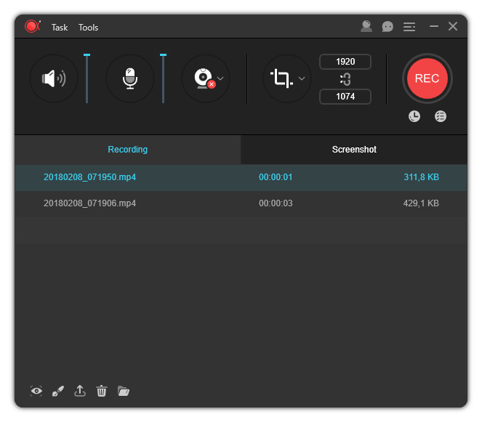Expand the webcam options dropdown arrow

click(220, 78)
